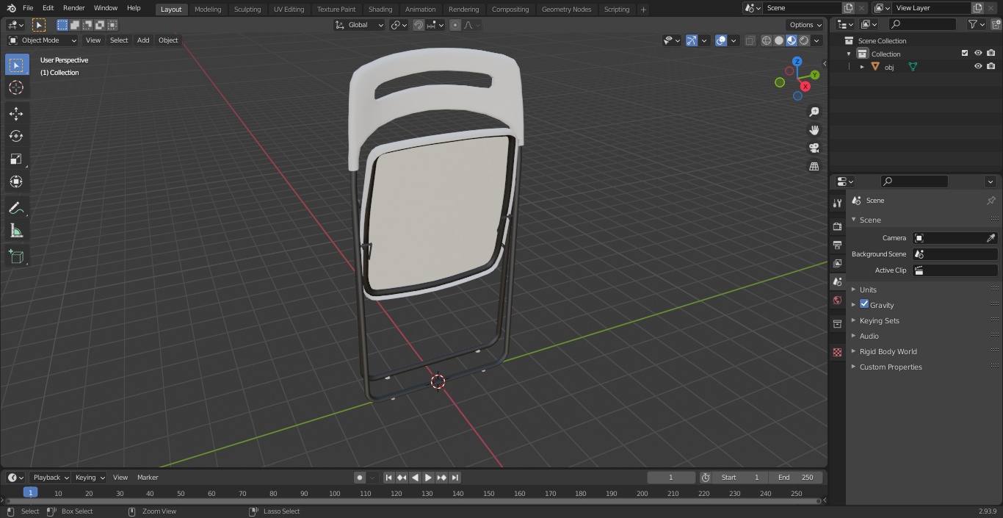Screen dimensions: 1003x518
Task: Select the Add Cube tool
Action: pos(16,257)
